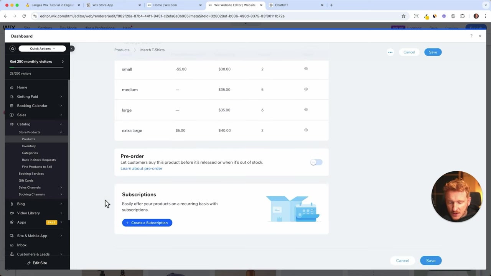Image resolution: width=491 pixels, height=276 pixels.
Task: Expand the Blog submenu arrow
Action: coord(61,204)
